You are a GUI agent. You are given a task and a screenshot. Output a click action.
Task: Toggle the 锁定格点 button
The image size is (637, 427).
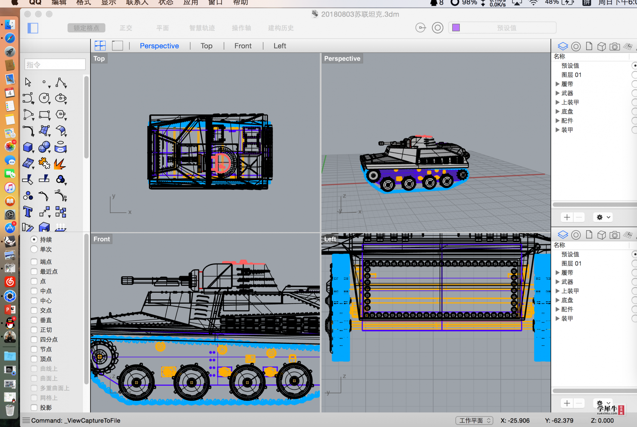click(x=86, y=28)
